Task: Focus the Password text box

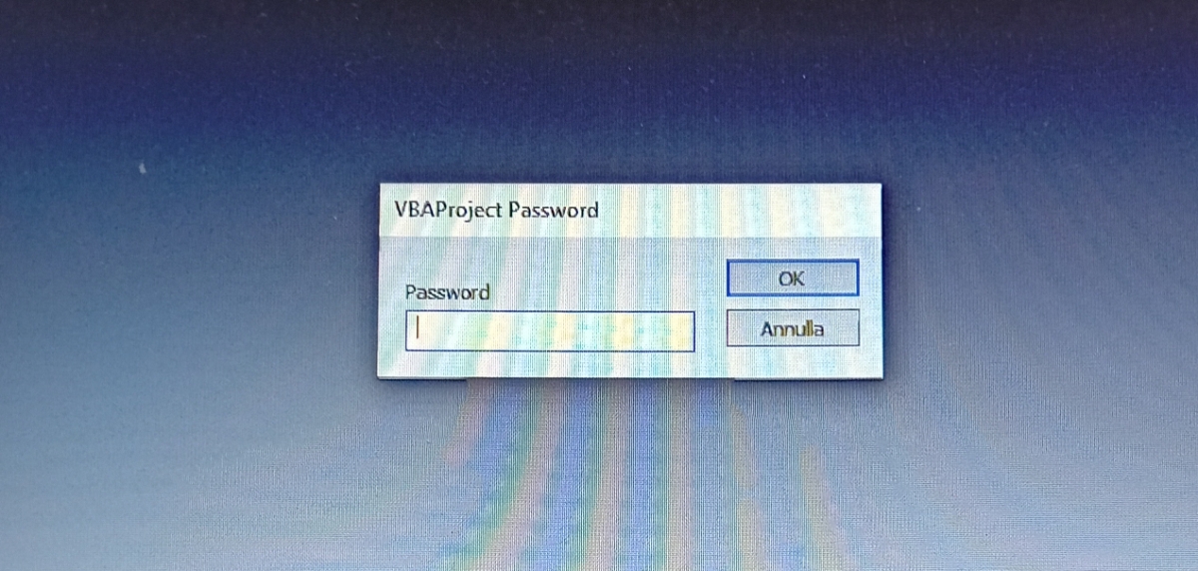Action: (x=549, y=331)
